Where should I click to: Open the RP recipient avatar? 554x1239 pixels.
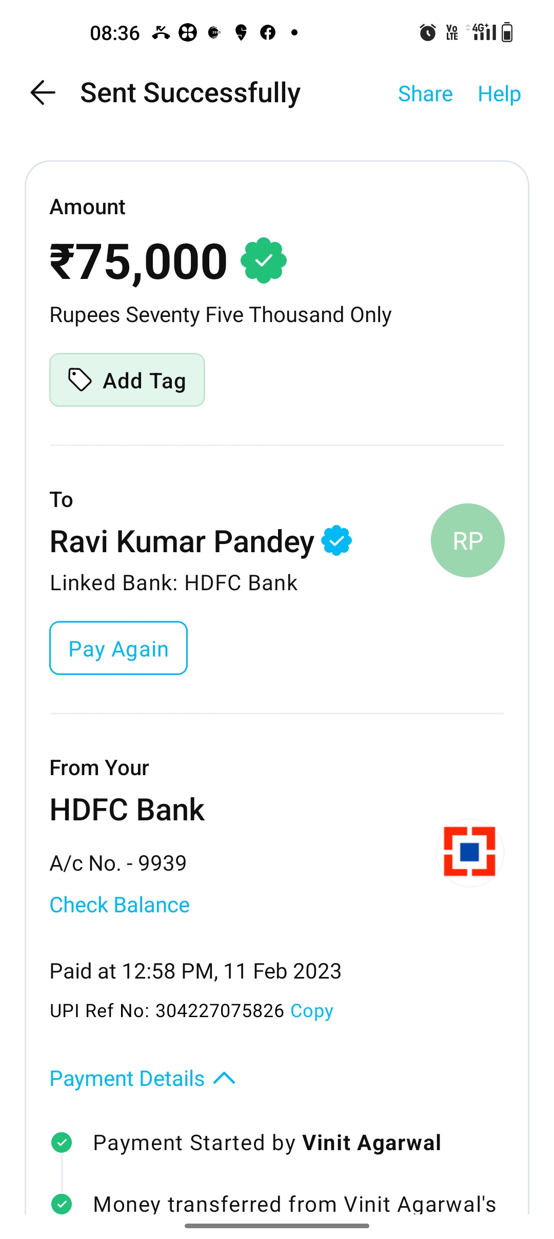(467, 540)
